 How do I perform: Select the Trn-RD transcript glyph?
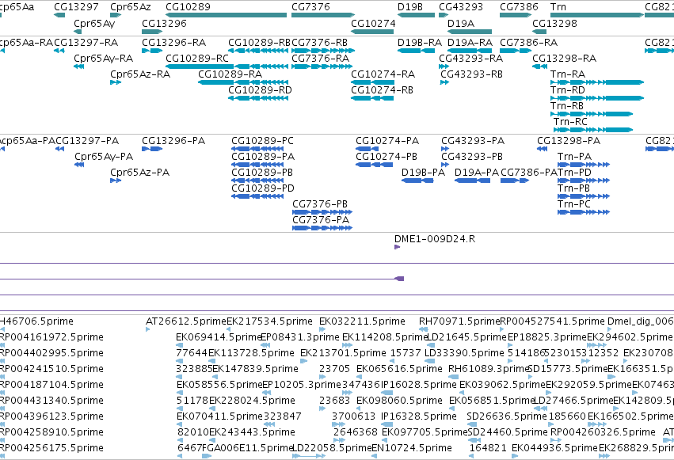[x=597, y=98]
